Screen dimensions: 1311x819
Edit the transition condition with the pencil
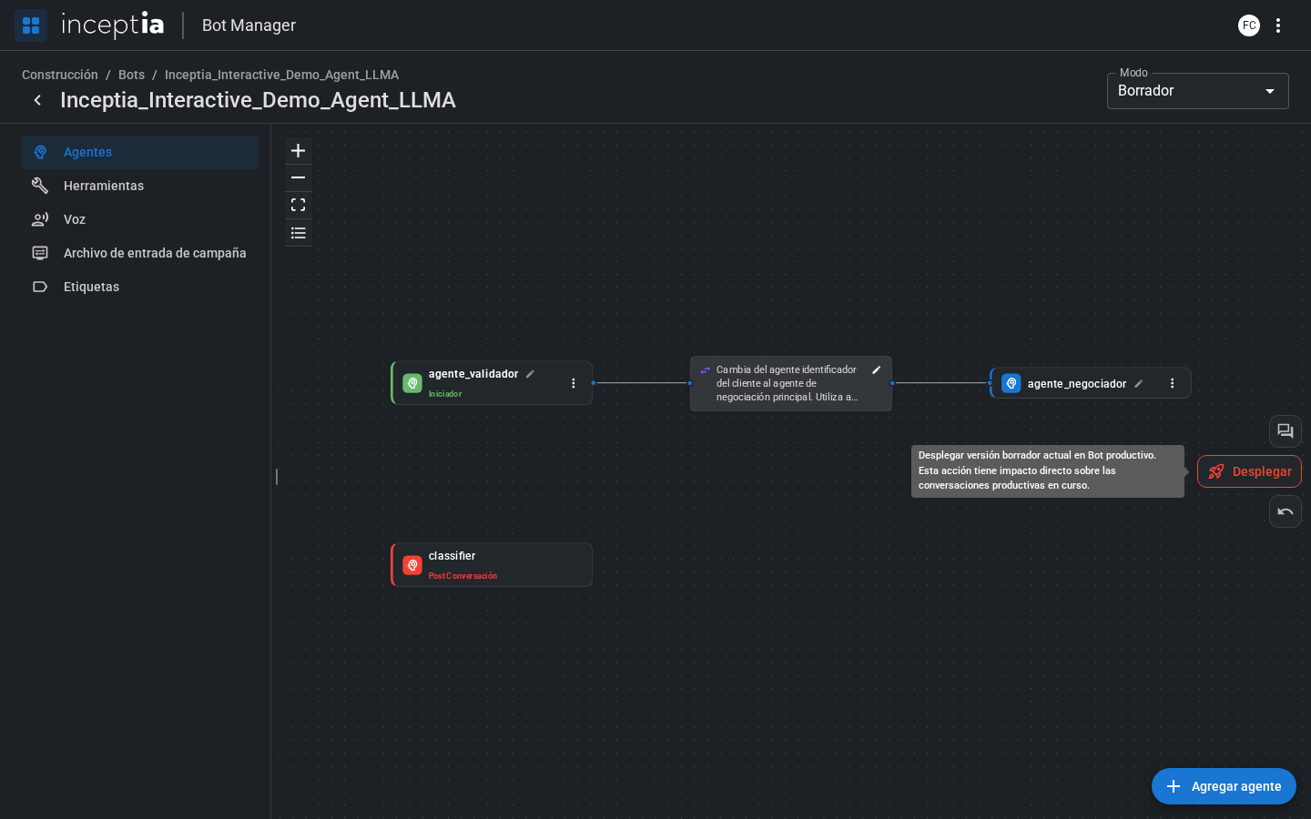[877, 370]
